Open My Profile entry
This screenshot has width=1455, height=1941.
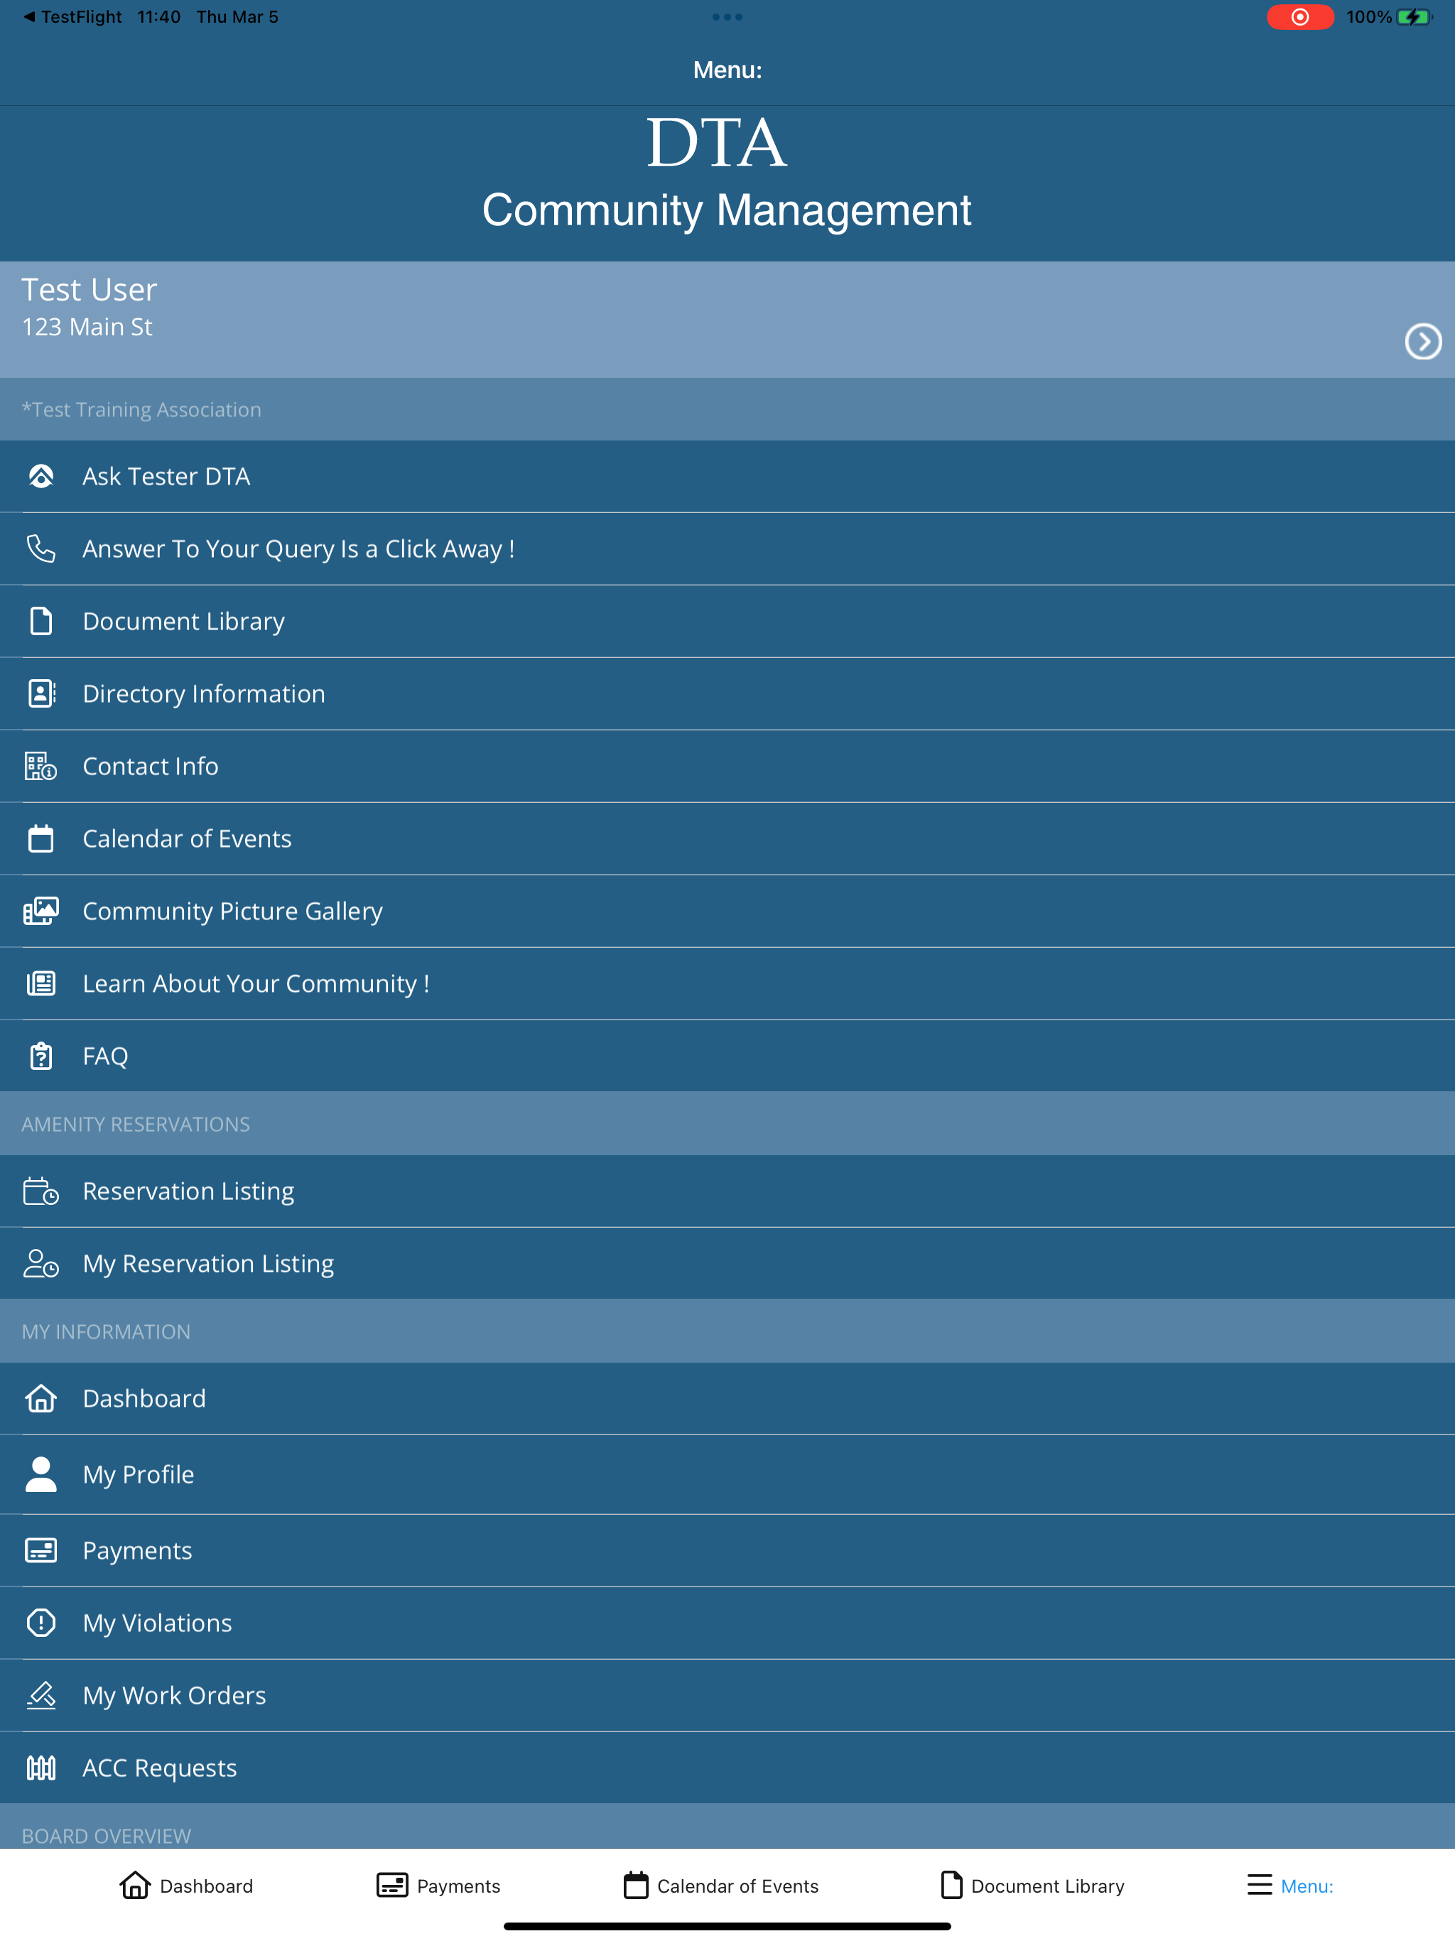(727, 1474)
